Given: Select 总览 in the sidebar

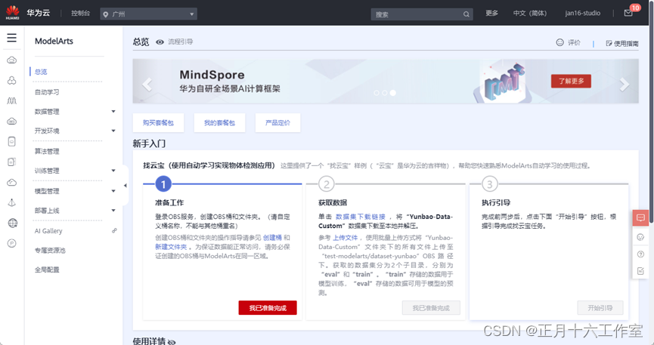Looking at the screenshot, I should (41, 72).
